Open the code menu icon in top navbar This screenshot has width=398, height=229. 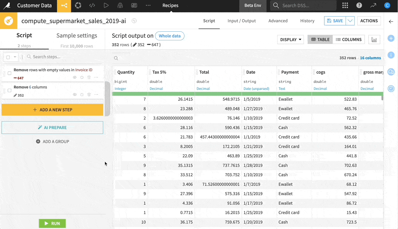[92, 5]
